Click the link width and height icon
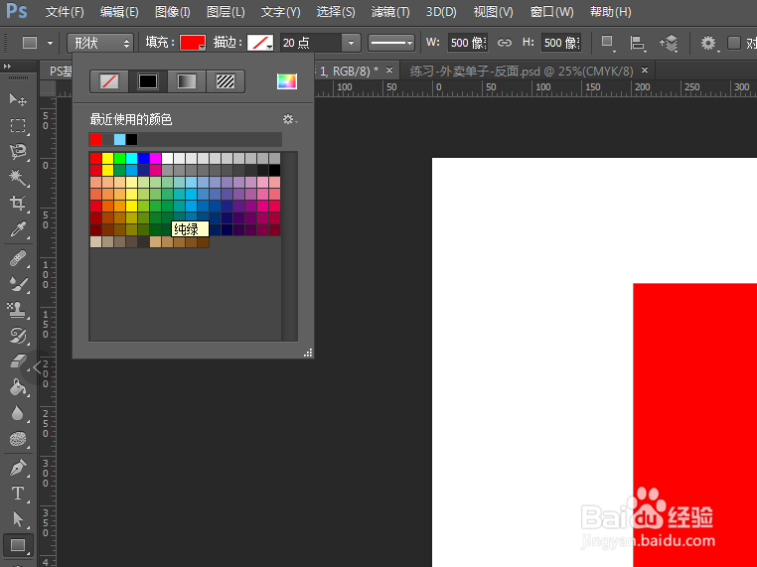This screenshot has height=567, width=757. coord(504,43)
